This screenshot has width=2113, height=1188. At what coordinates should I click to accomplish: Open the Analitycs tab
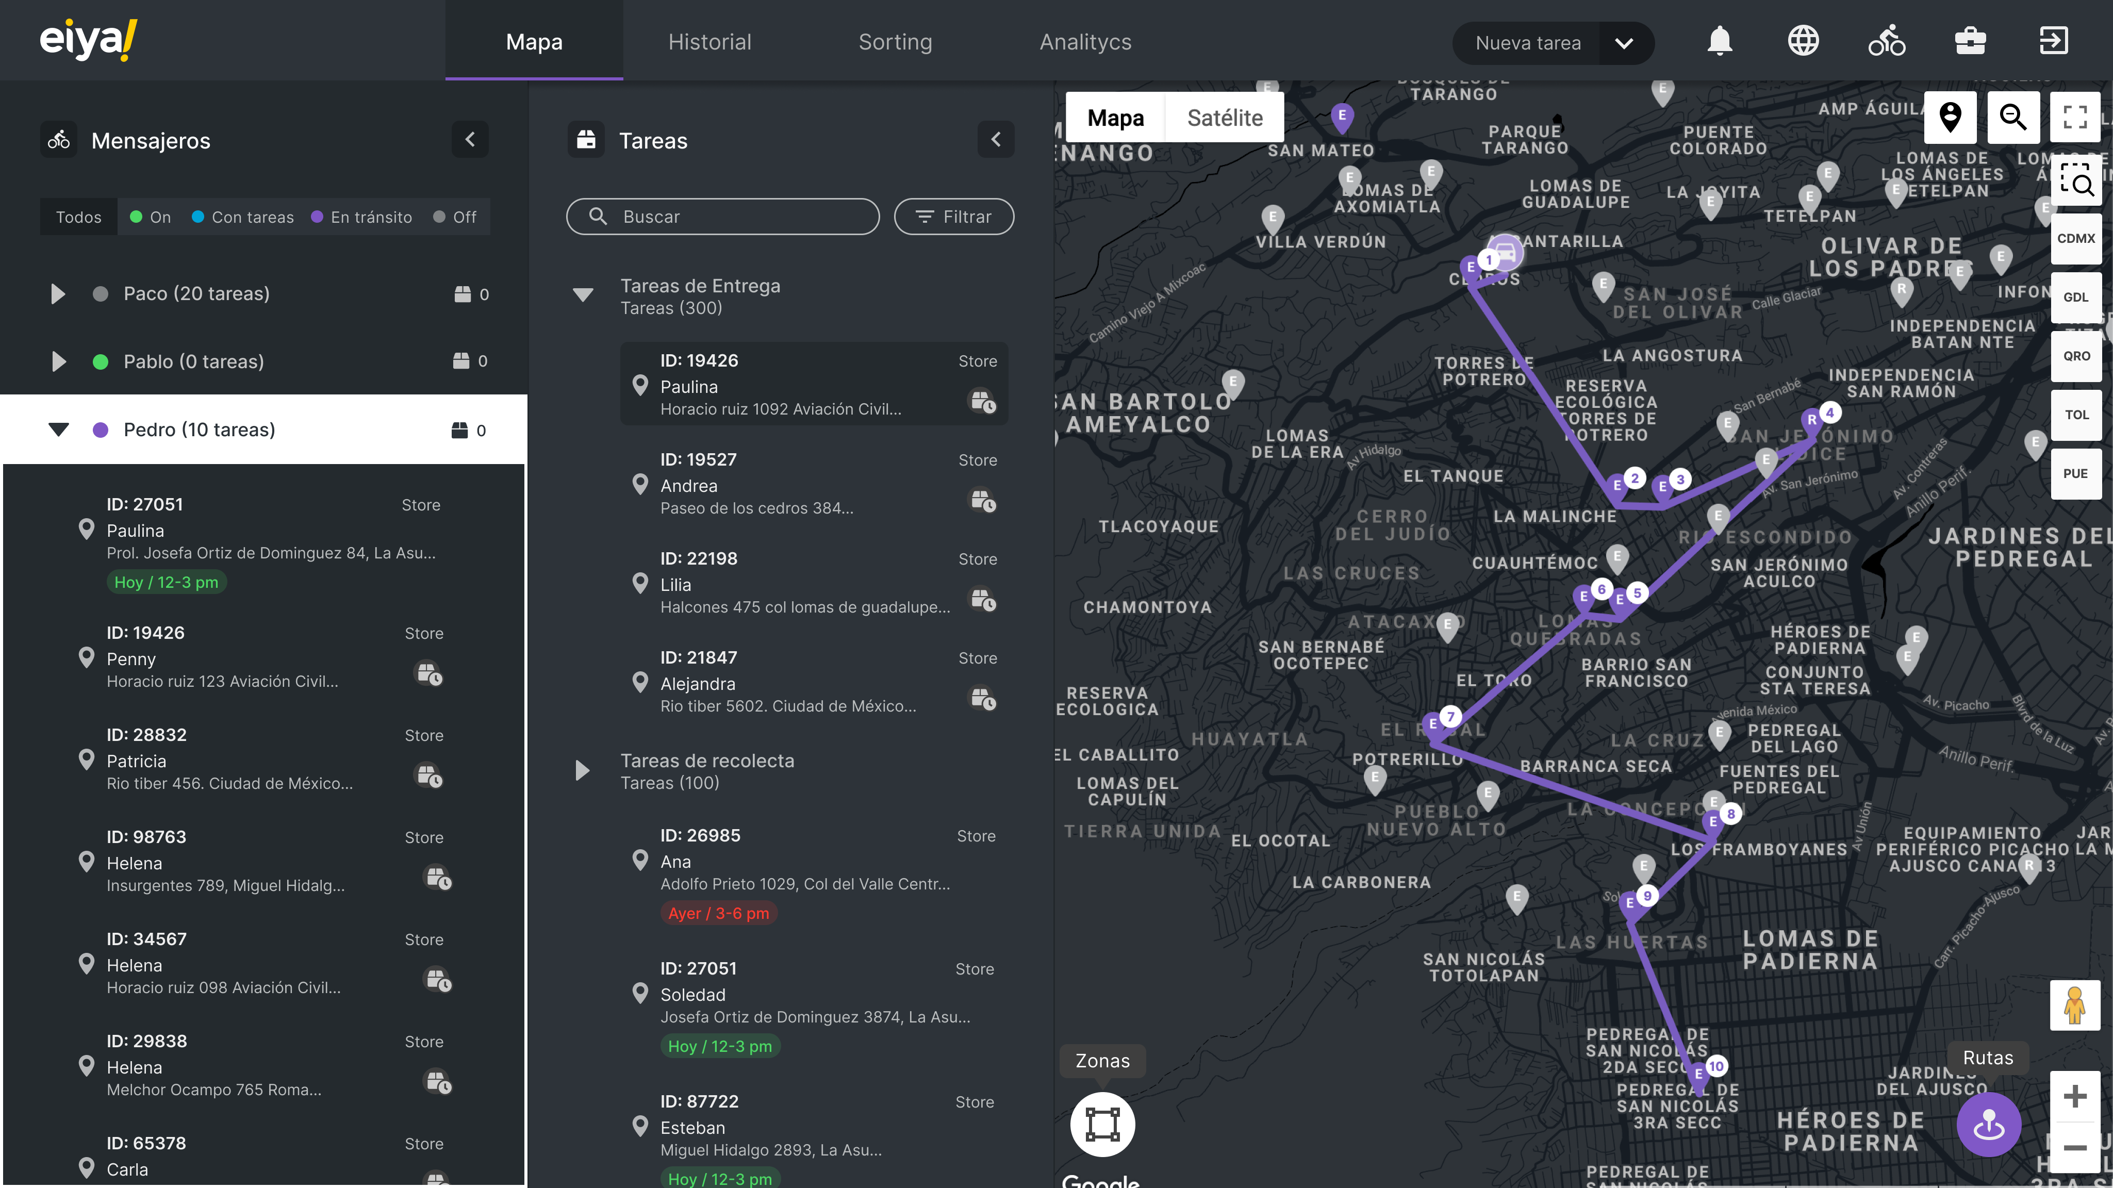point(1085,41)
